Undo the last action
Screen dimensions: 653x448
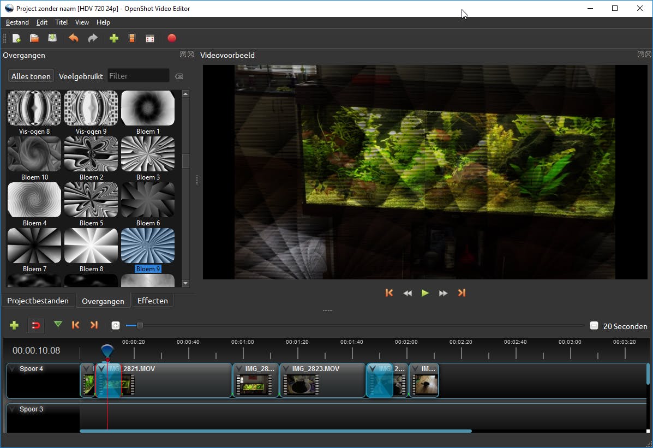[x=73, y=38]
